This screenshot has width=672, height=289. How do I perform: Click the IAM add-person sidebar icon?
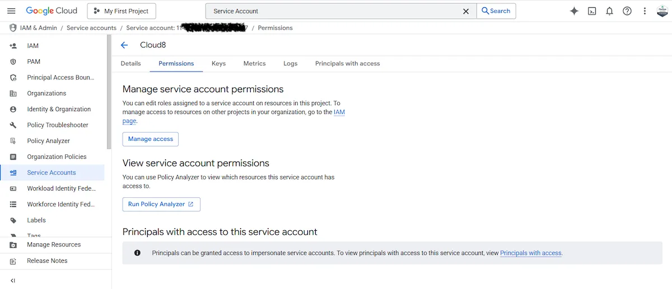pyautogui.click(x=13, y=46)
